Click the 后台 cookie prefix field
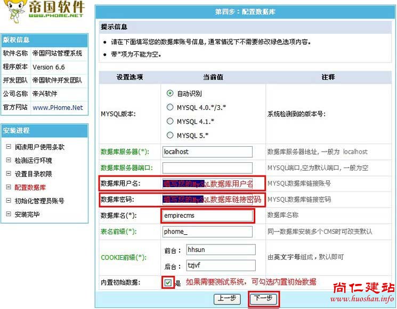This screenshot has height=309, width=397. click(221, 265)
